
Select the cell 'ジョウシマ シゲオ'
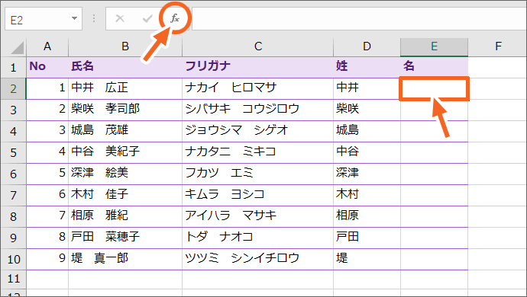click(x=258, y=131)
